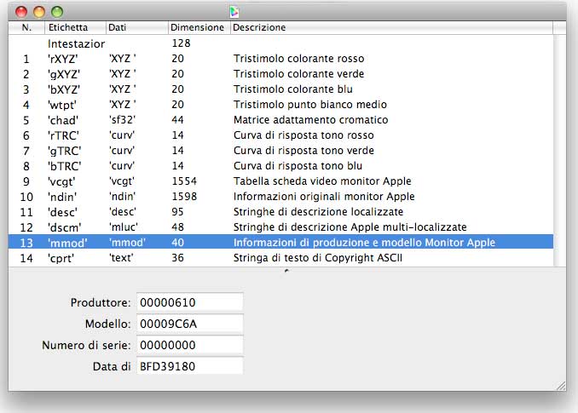Select the 'rXYZ' Tristimolo colorante rosso row
Viewport: 578px width, 413px height.
tap(256, 59)
